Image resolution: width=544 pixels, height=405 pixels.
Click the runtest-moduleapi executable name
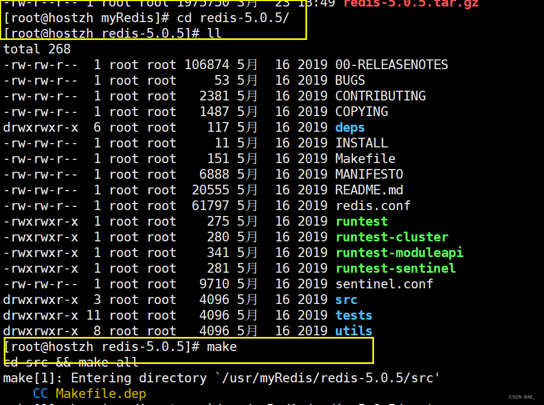(x=399, y=253)
